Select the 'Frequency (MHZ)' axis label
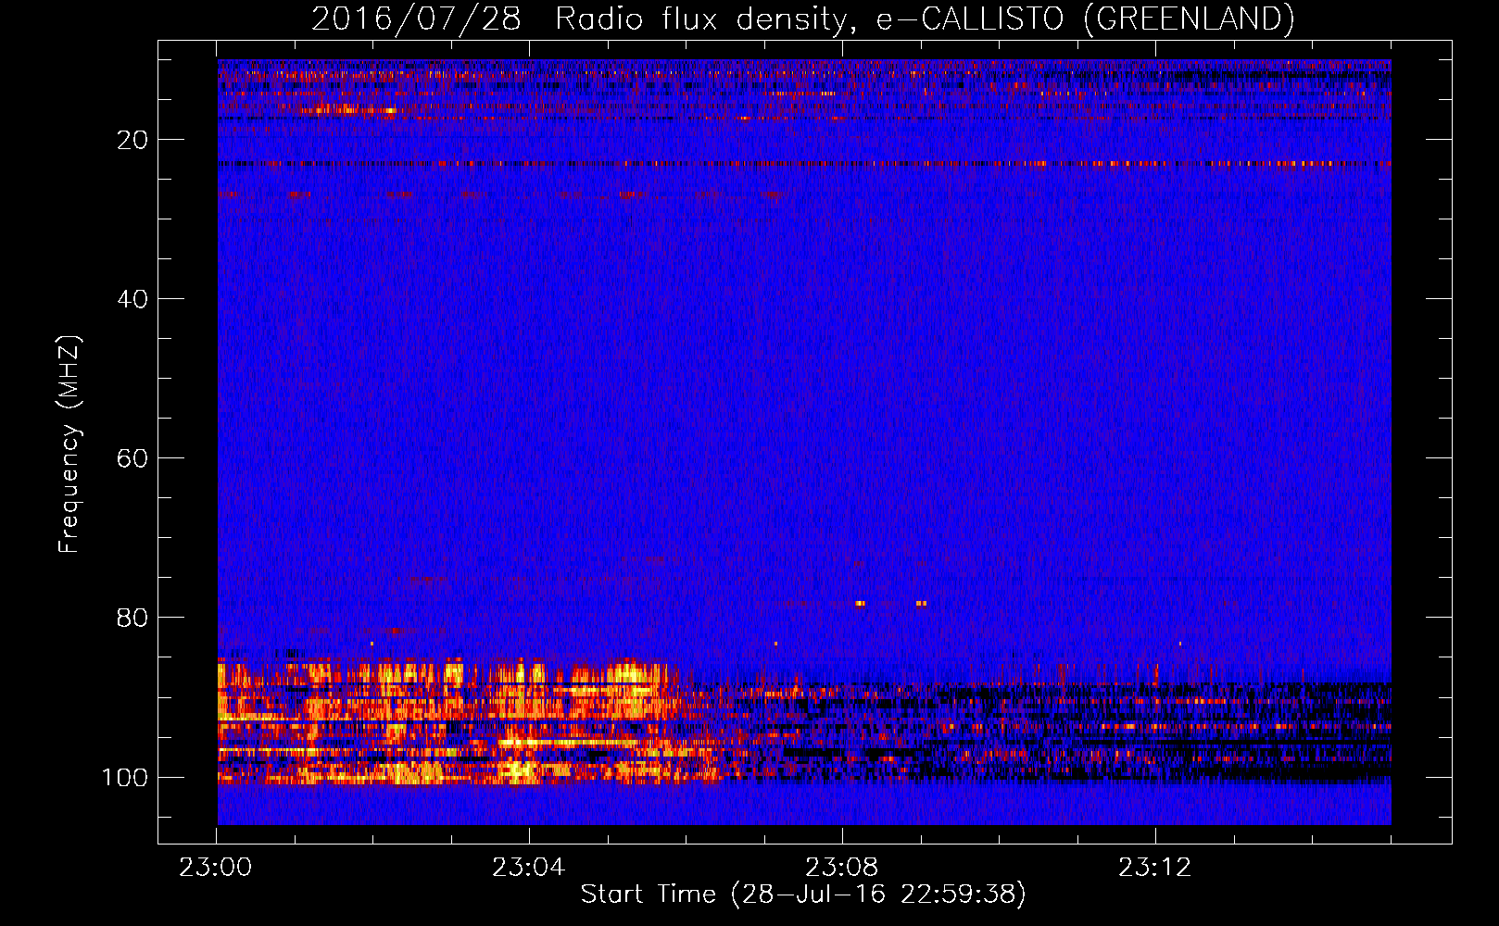The width and height of the screenshot is (1499, 926). pos(69,444)
